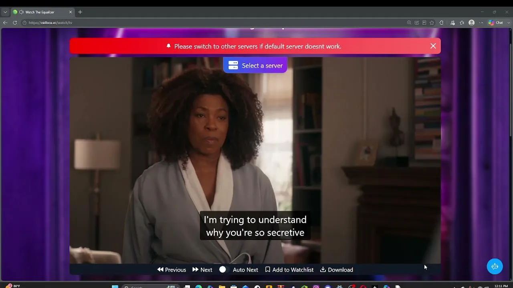
Task: Open split screen view
Action: [417, 23]
